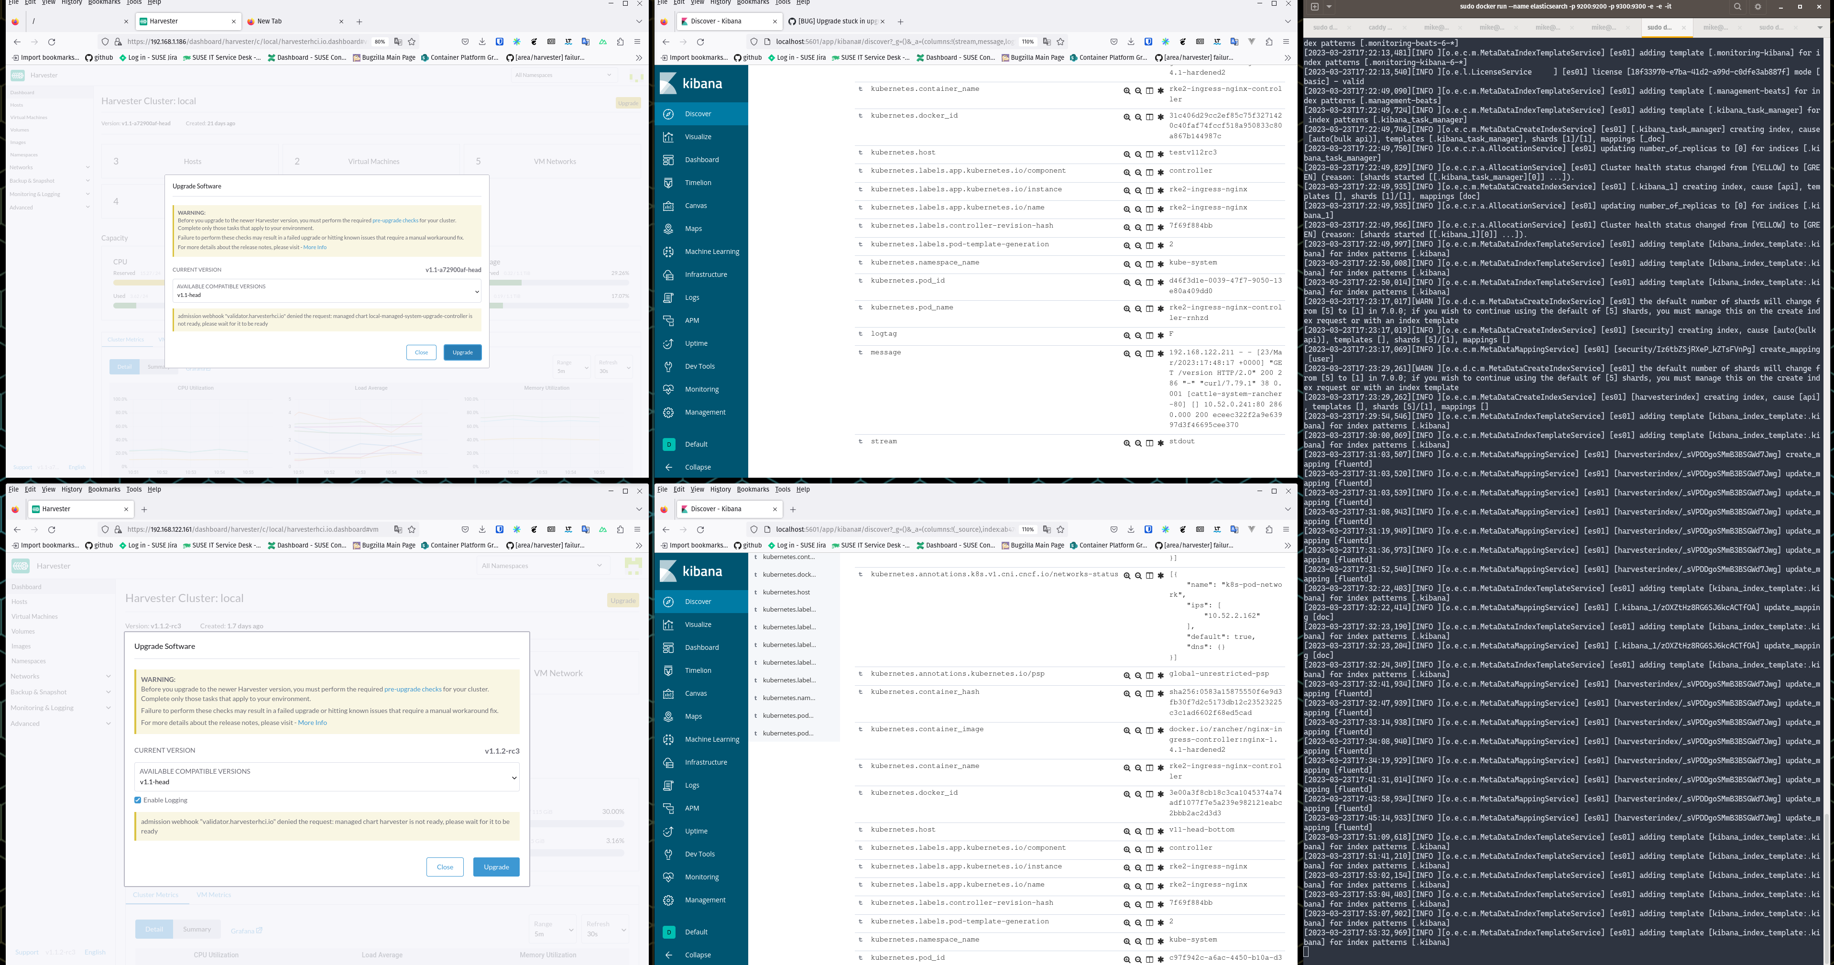Toggle column icon for stream field row
1834x965 pixels.
1149,443
